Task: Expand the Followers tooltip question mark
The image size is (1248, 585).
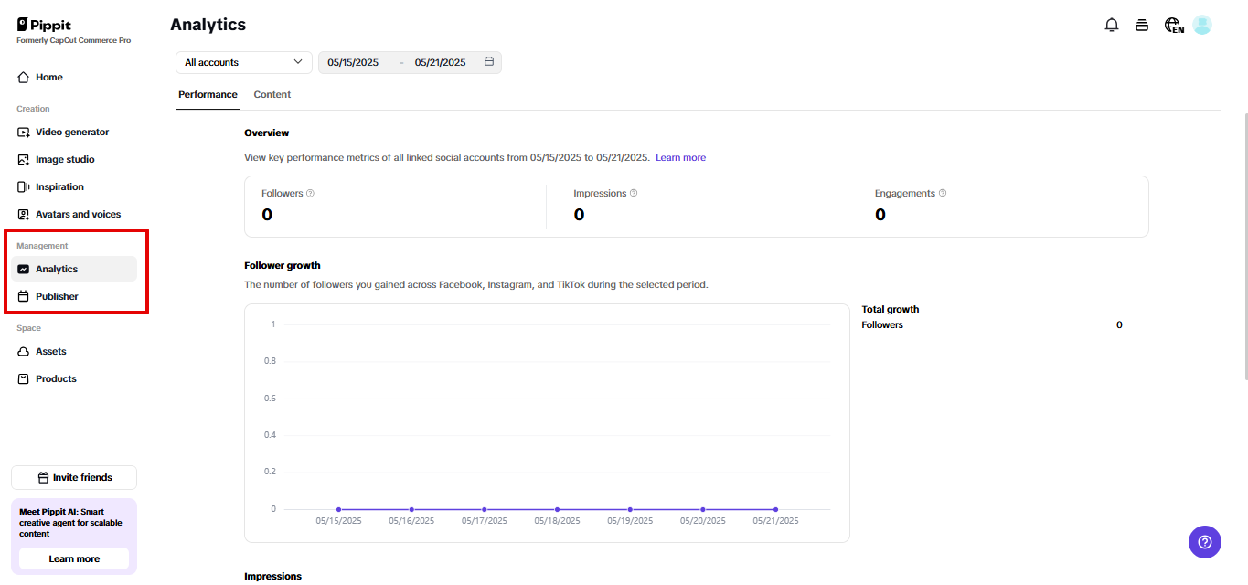Action: click(x=309, y=193)
